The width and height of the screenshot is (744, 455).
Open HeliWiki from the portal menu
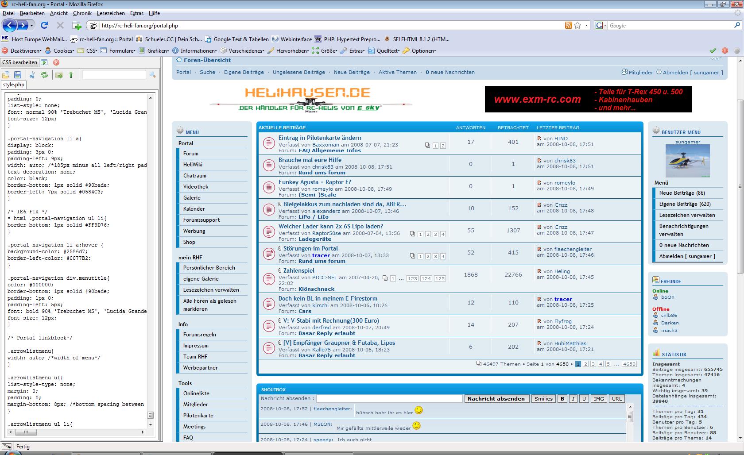[x=193, y=164]
